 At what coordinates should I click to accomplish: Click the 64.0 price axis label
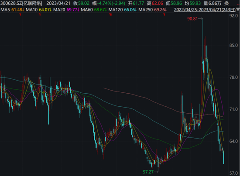[233, 141]
